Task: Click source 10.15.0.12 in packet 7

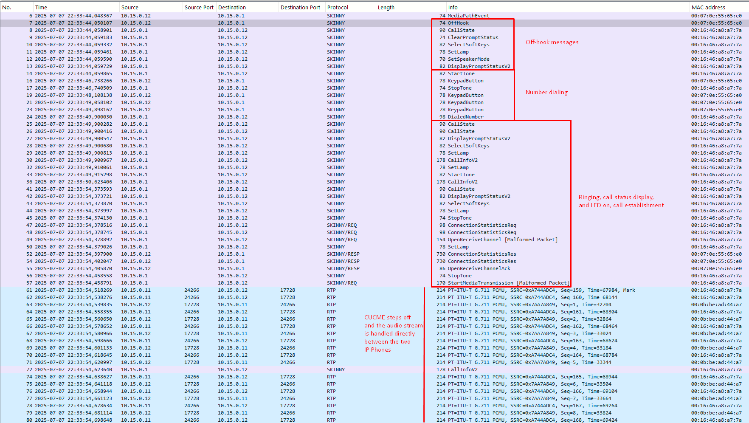Action: click(x=136, y=23)
